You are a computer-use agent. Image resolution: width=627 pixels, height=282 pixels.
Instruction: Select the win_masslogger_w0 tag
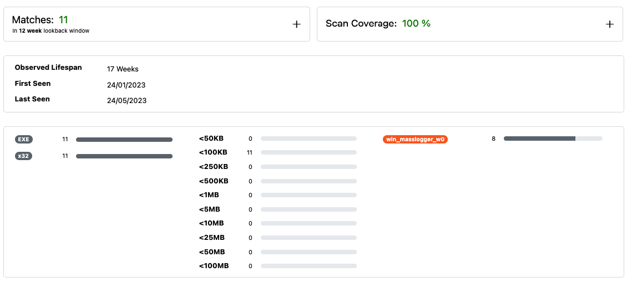tap(415, 139)
